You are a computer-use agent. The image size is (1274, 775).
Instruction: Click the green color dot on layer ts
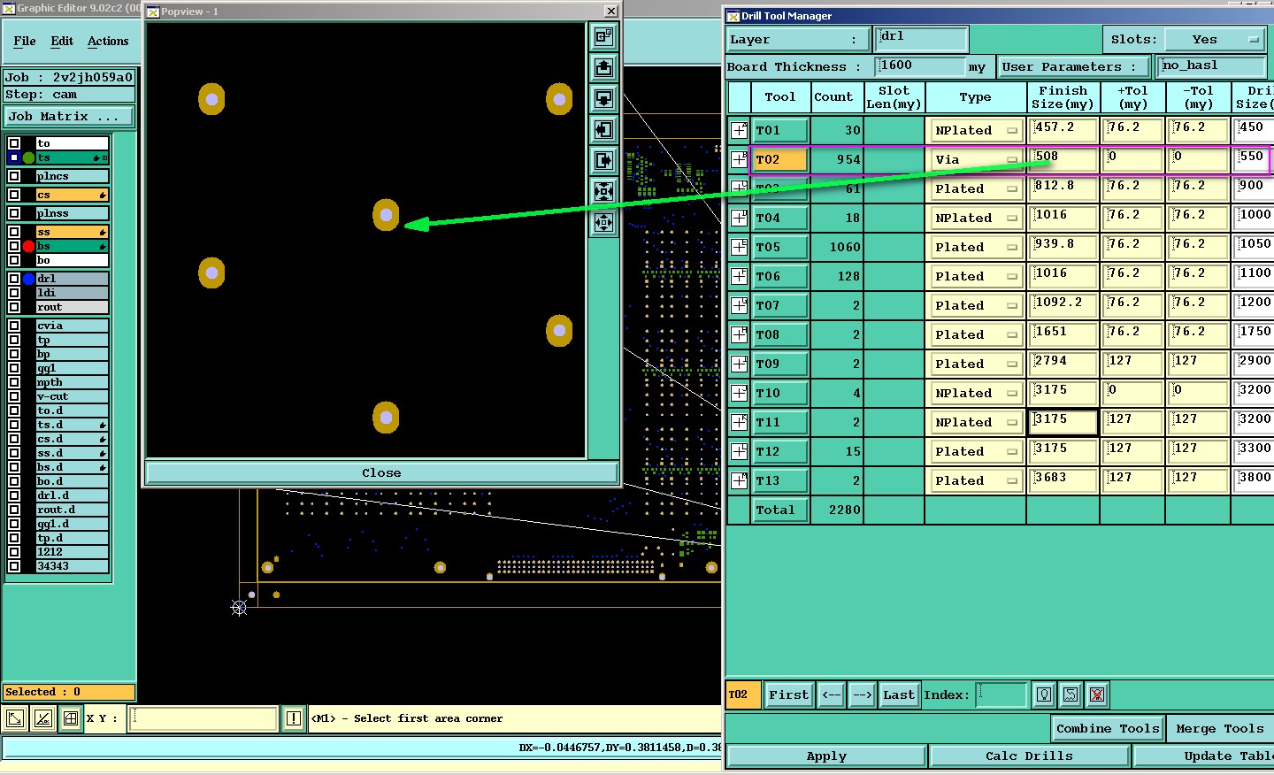pos(28,157)
